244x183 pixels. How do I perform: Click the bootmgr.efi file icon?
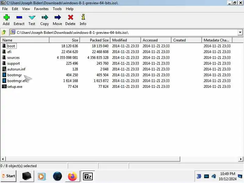4,81
